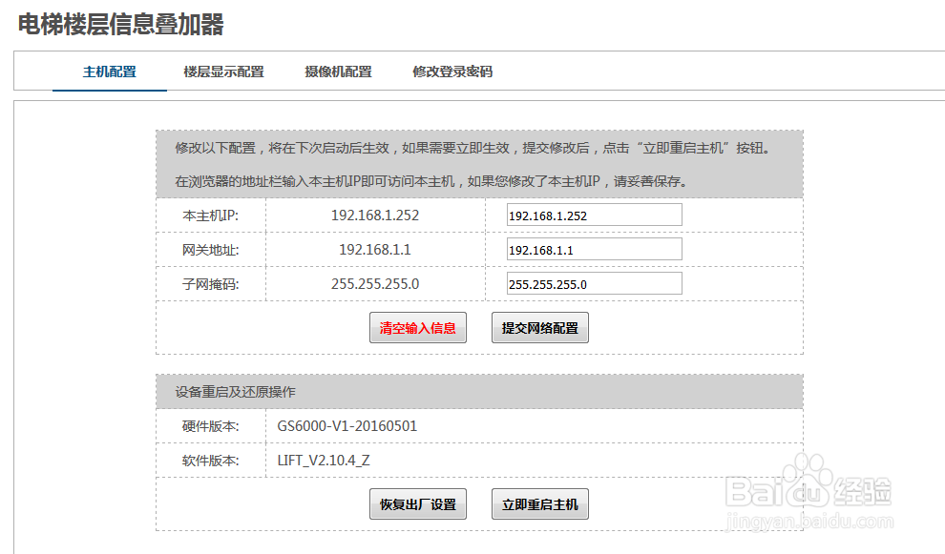Click the gateway input showing 192.168.1.1
The image size is (945, 554).
[594, 249]
